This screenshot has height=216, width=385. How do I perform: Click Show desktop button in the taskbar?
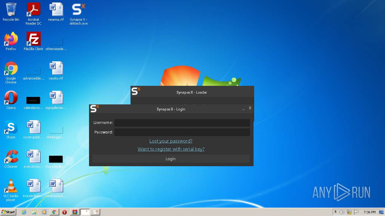coord(382,212)
